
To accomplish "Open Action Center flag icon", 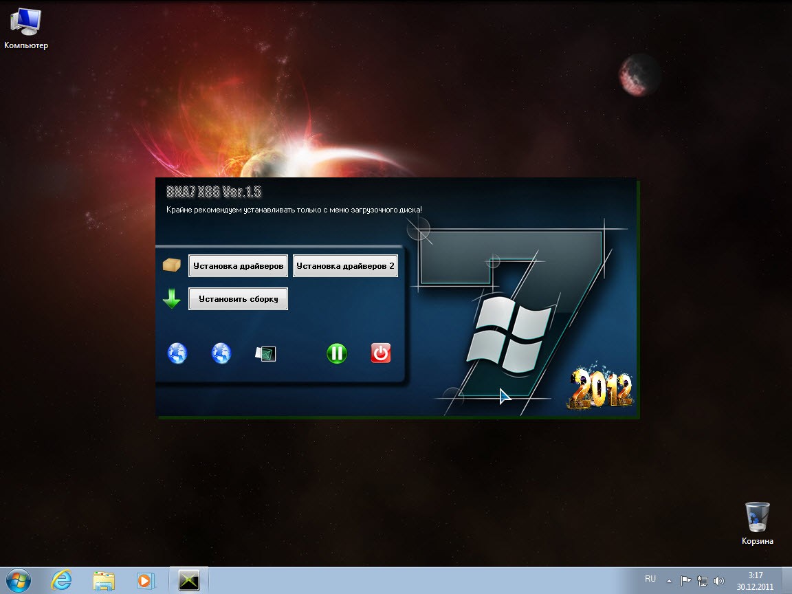I will [x=685, y=581].
